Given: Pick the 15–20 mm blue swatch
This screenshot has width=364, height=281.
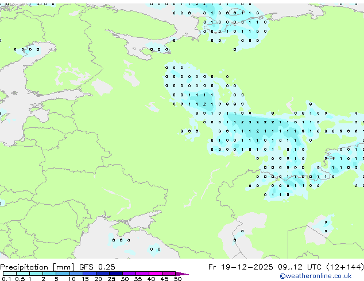Looking at the screenshot, I should pyautogui.click(x=90, y=274).
